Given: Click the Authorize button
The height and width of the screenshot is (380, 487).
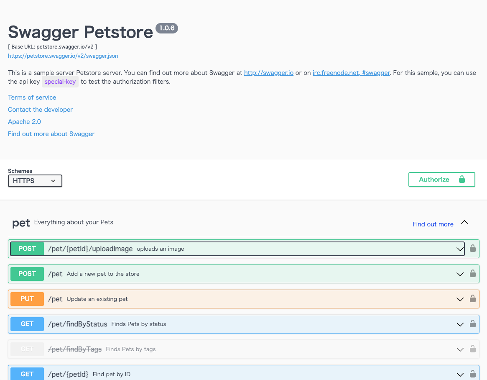Looking at the screenshot, I should click(442, 180).
